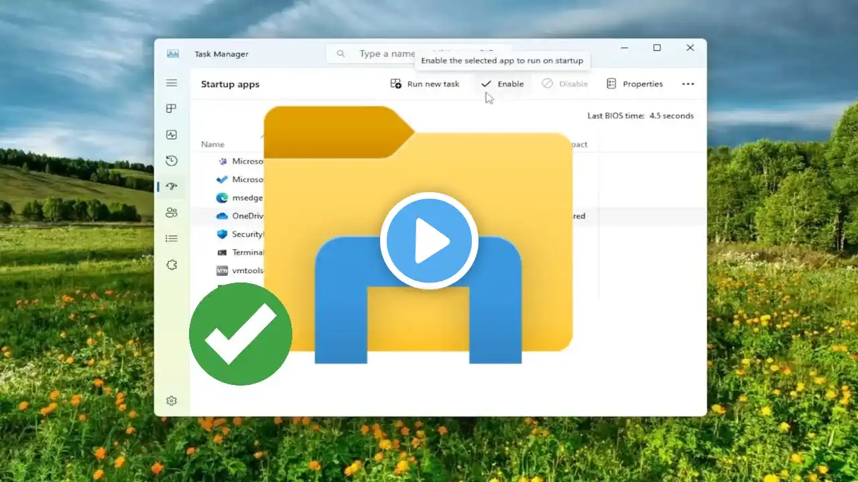Click Run new task
The width and height of the screenshot is (858, 482).
[425, 84]
